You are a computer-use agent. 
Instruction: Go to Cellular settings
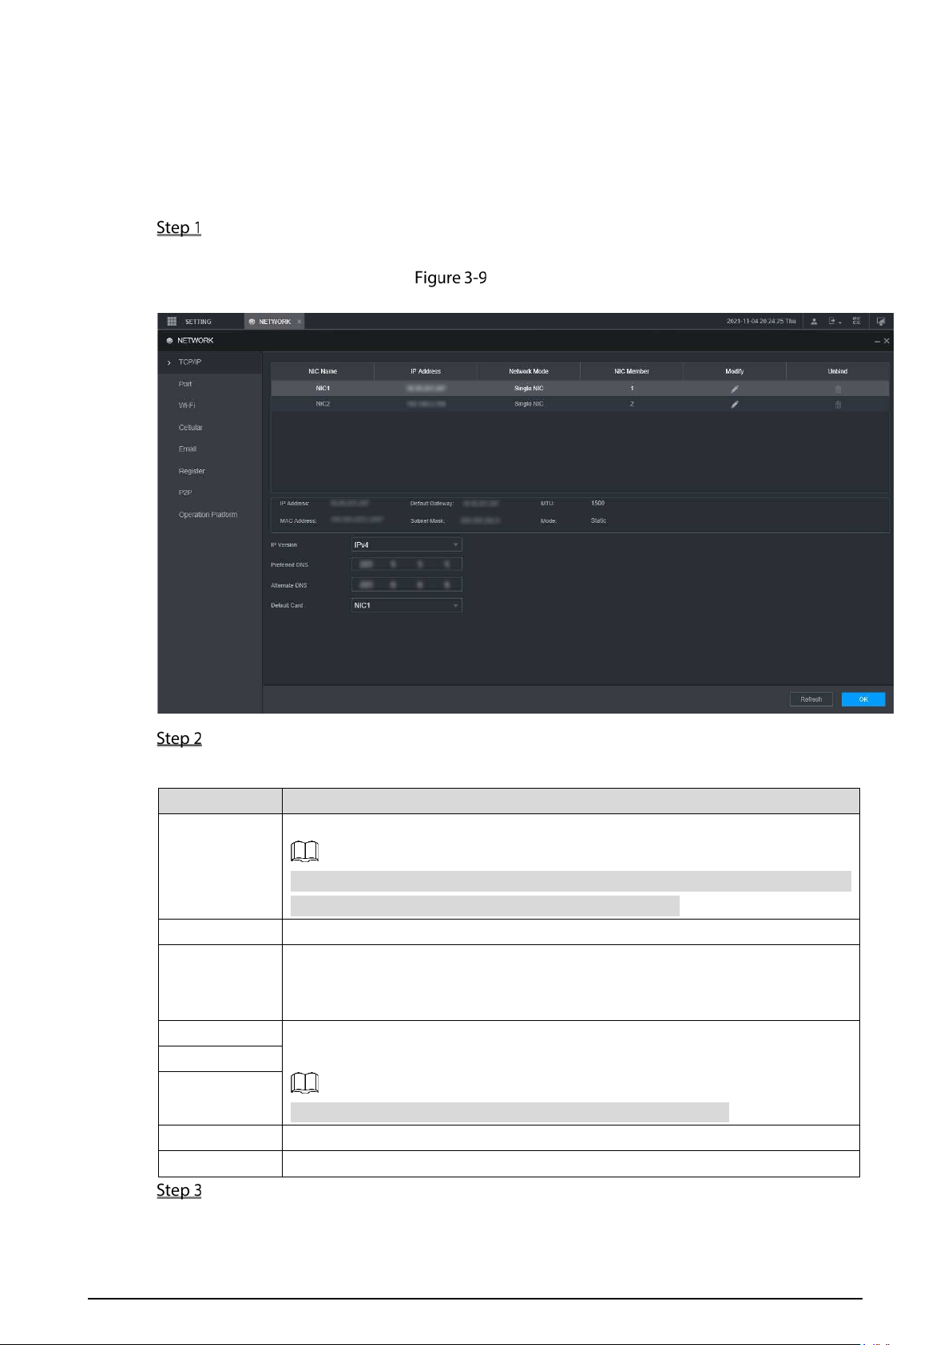click(190, 427)
